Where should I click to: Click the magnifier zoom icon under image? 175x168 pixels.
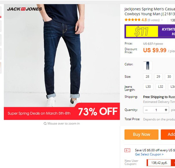(x=45, y=123)
